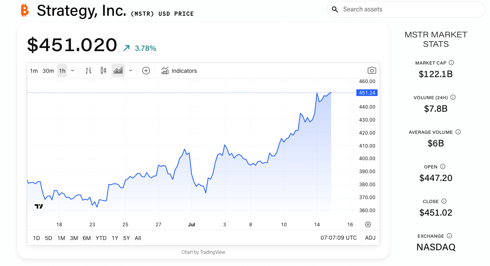Click the $451.02 close value
The image size is (490, 266).
tap(436, 212)
